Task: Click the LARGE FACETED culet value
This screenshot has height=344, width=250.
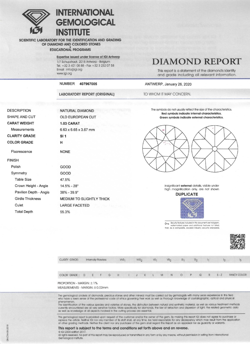Action: click(75, 206)
